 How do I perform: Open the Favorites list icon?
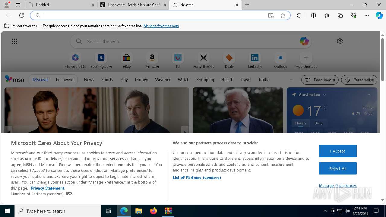[327, 15]
